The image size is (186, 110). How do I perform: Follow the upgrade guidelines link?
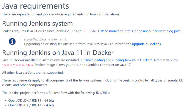(x=147, y=44)
